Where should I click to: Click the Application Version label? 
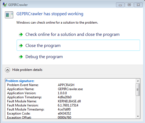[x=22, y=93]
